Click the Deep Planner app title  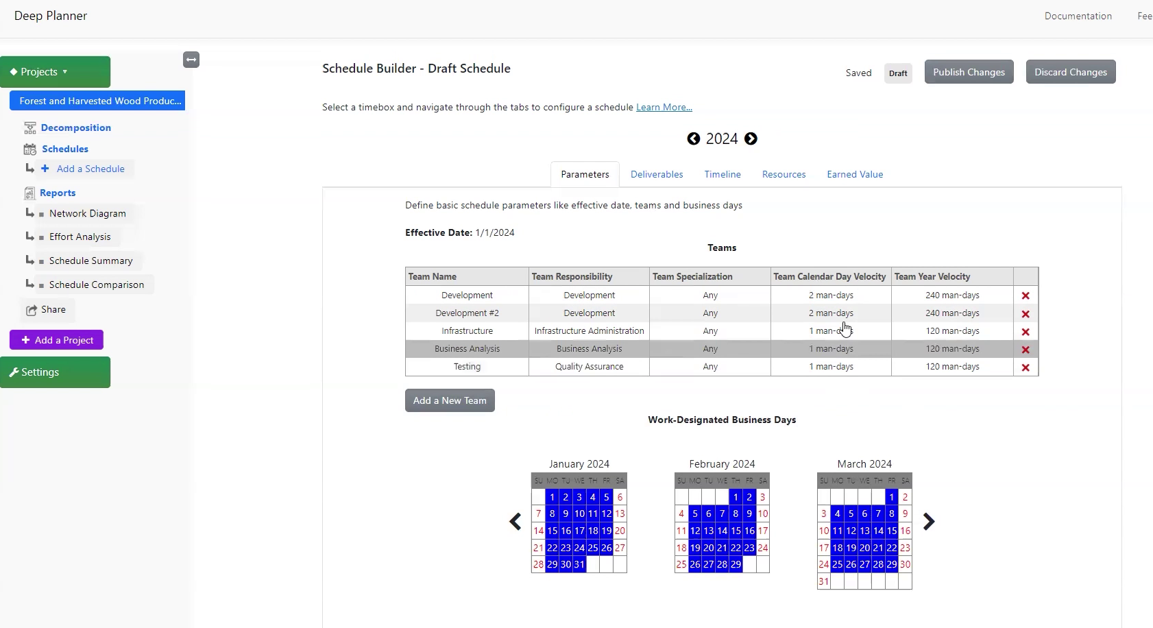(x=51, y=16)
